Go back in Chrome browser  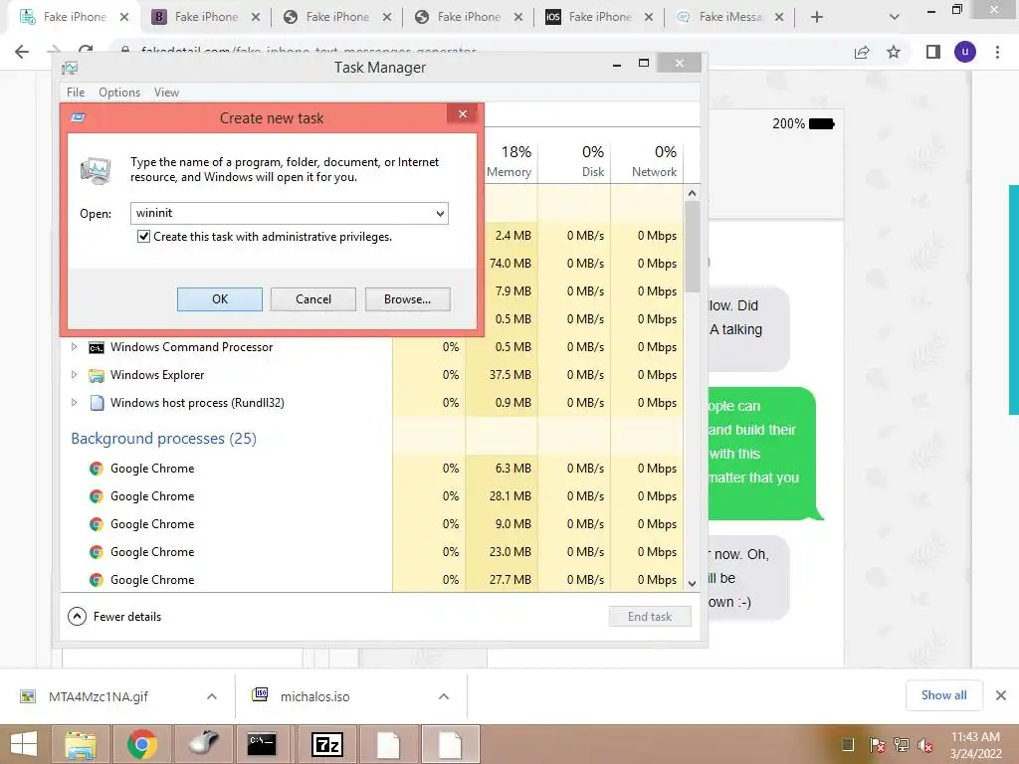(22, 52)
